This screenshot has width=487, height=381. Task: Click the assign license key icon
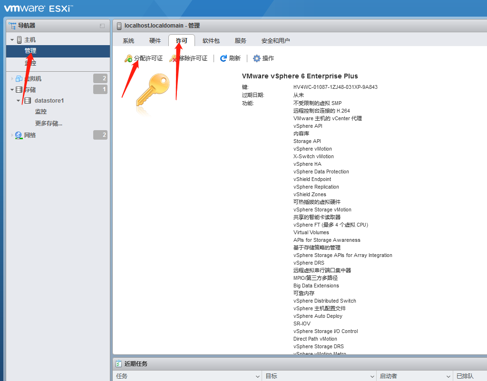(x=128, y=58)
